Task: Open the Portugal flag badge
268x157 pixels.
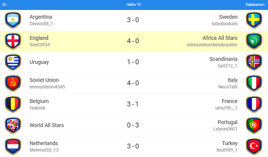Action: 254,125
